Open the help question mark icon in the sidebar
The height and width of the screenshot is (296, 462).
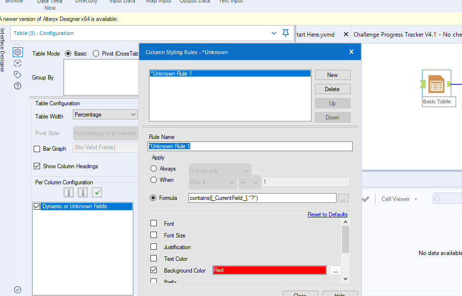coord(18,86)
